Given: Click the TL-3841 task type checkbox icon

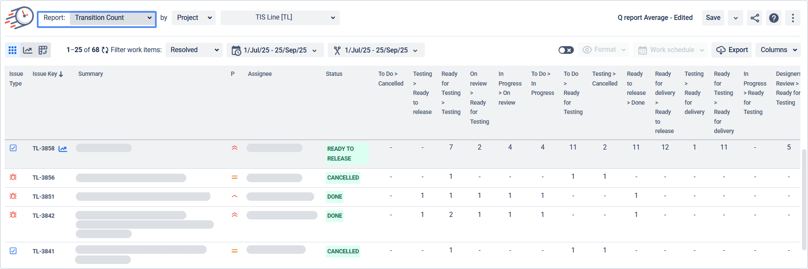Looking at the screenshot, I should (x=13, y=251).
